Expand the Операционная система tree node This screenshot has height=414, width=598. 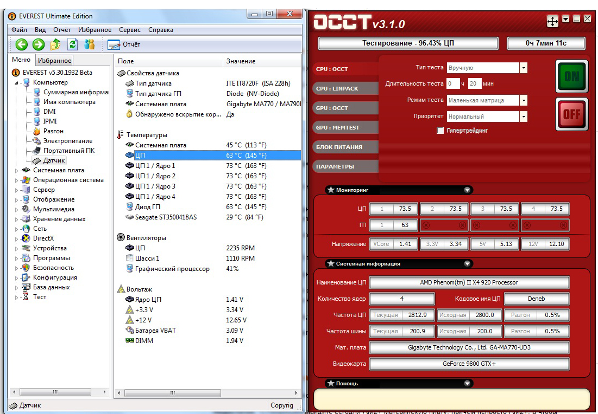coord(16,180)
